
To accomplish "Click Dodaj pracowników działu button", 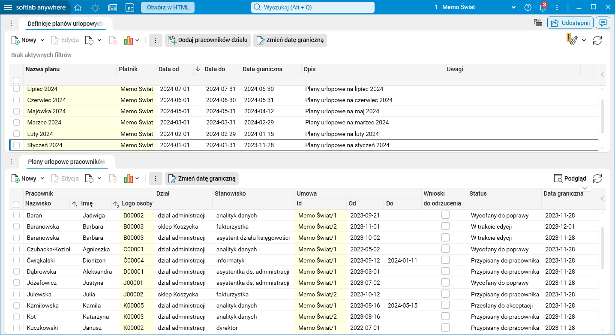I will (x=207, y=40).
